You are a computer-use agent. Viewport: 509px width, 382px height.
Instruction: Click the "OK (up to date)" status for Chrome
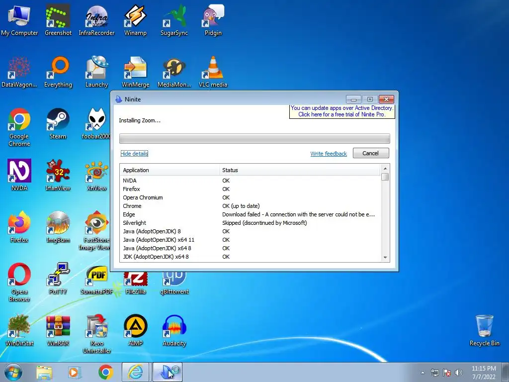241,206
